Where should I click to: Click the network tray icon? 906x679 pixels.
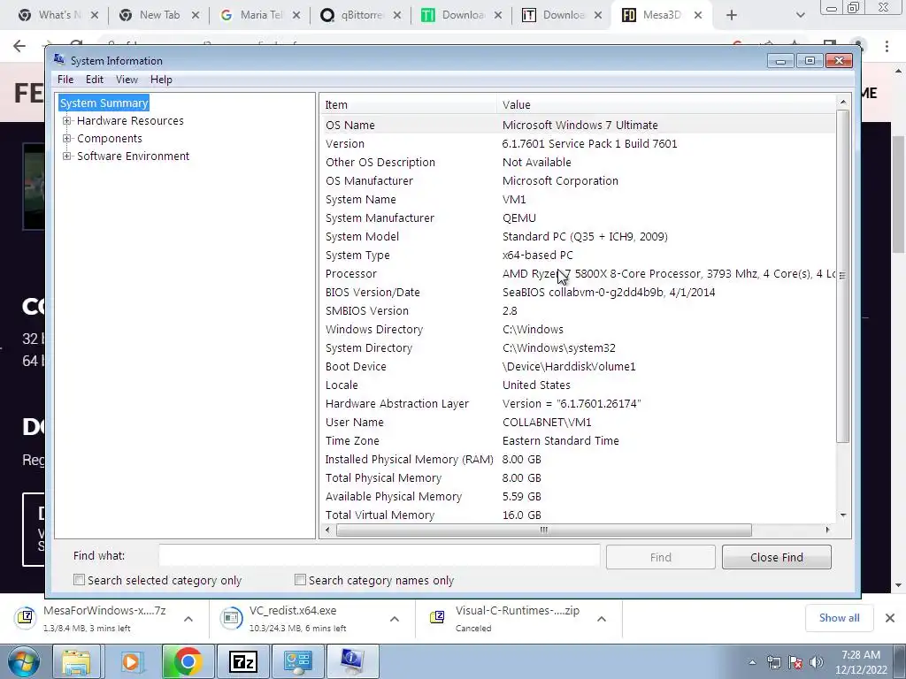pyautogui.click(x=773, y=662)
